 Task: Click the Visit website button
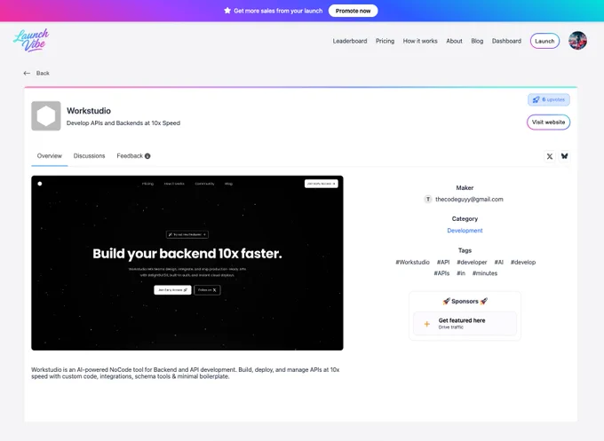tap(549, 122)
